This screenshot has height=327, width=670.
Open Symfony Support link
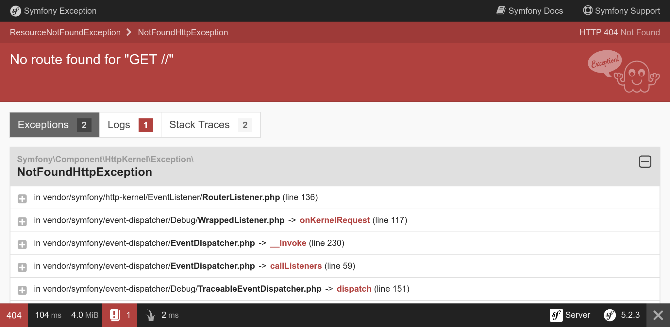click(x=622, y=11)
